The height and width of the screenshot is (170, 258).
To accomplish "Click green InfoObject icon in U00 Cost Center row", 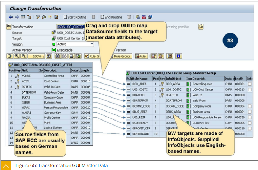I will [x=188, y=90].
